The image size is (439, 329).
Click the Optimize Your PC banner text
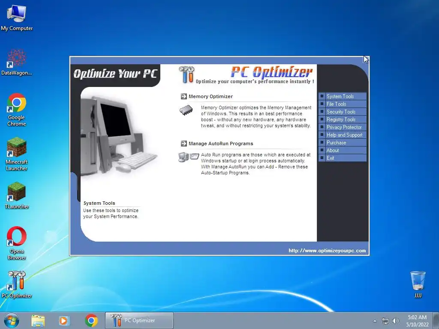pyautogui.click(x=115, y=74)
